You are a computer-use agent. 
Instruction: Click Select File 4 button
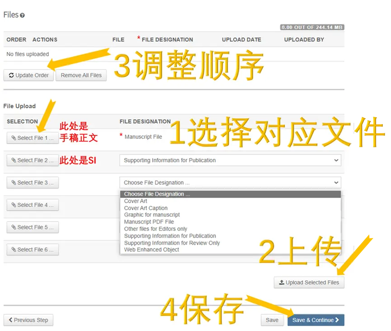coord(33,205)
